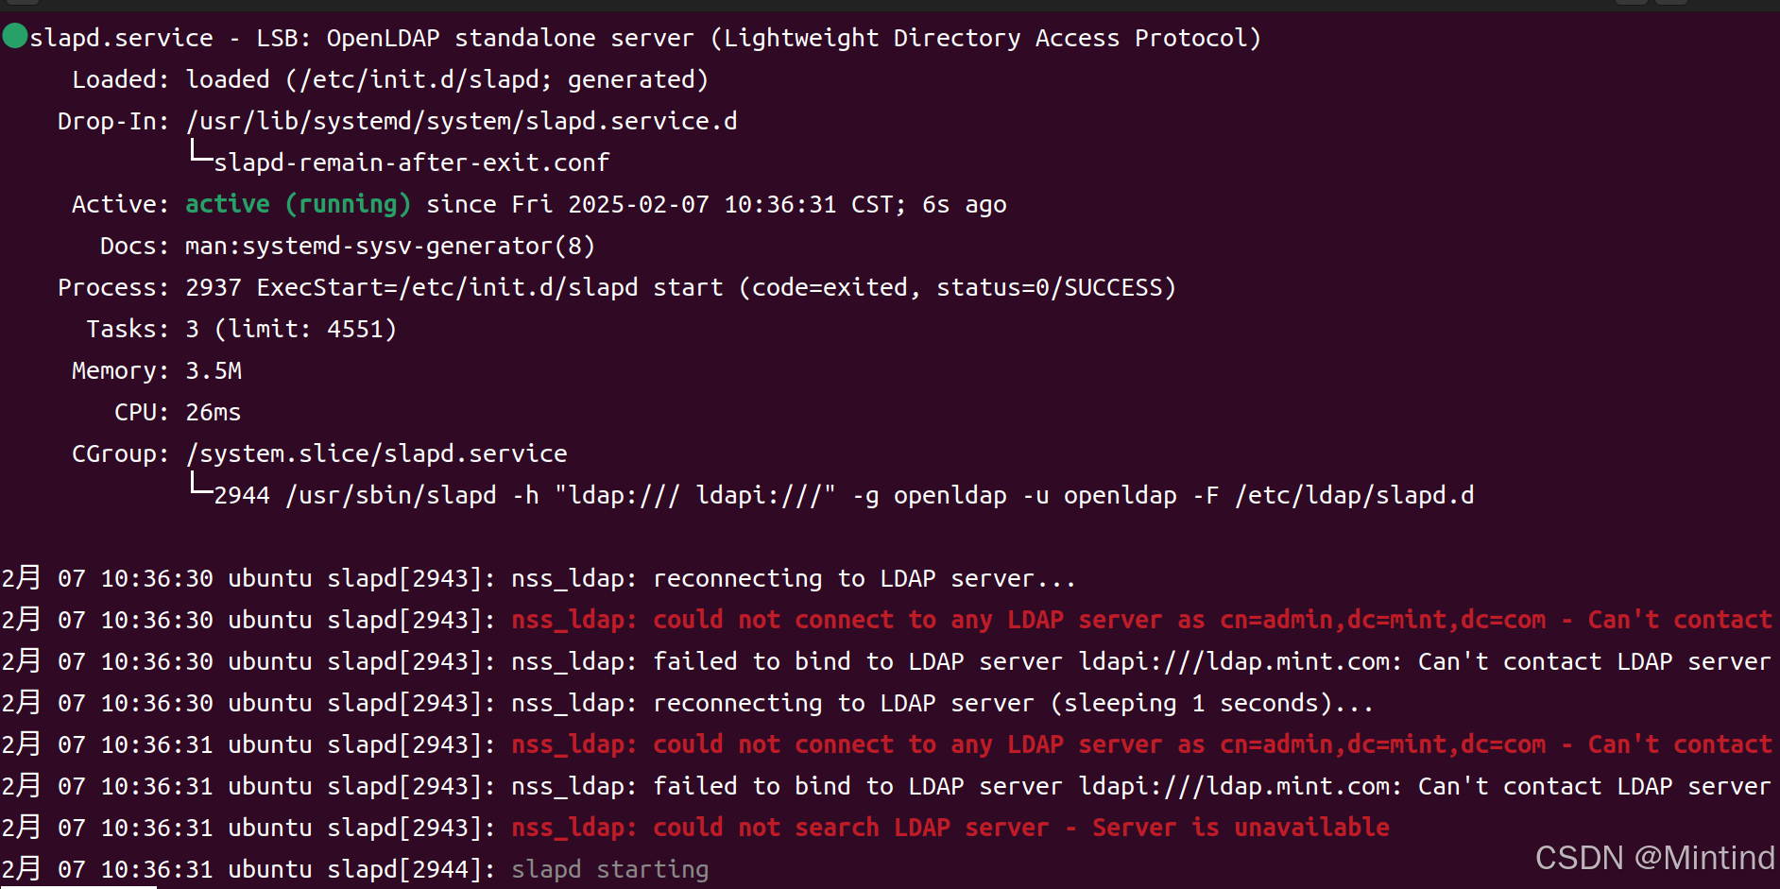Click the Tasks "3 (limit: 4551)" value

point(291,329)
